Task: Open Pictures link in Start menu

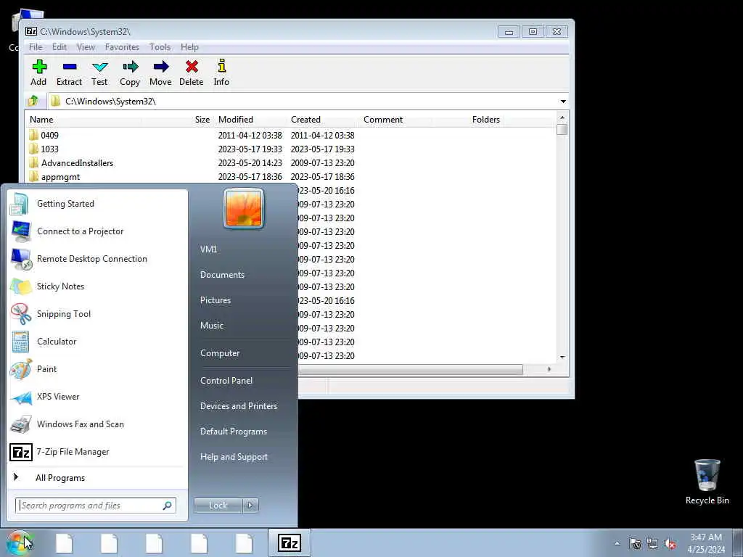Action: point(215,300)
